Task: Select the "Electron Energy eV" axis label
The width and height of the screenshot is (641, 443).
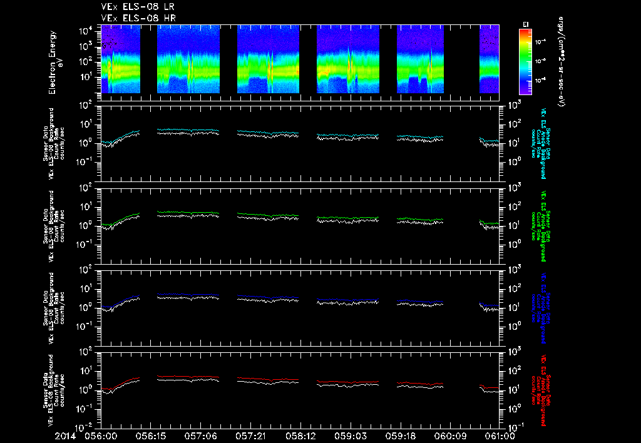Action: pyautogui.click(x=55, y=62)
